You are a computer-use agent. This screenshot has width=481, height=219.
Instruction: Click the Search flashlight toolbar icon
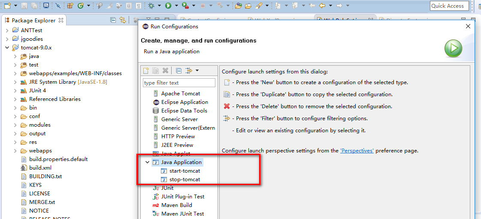[x=259, y=5]
